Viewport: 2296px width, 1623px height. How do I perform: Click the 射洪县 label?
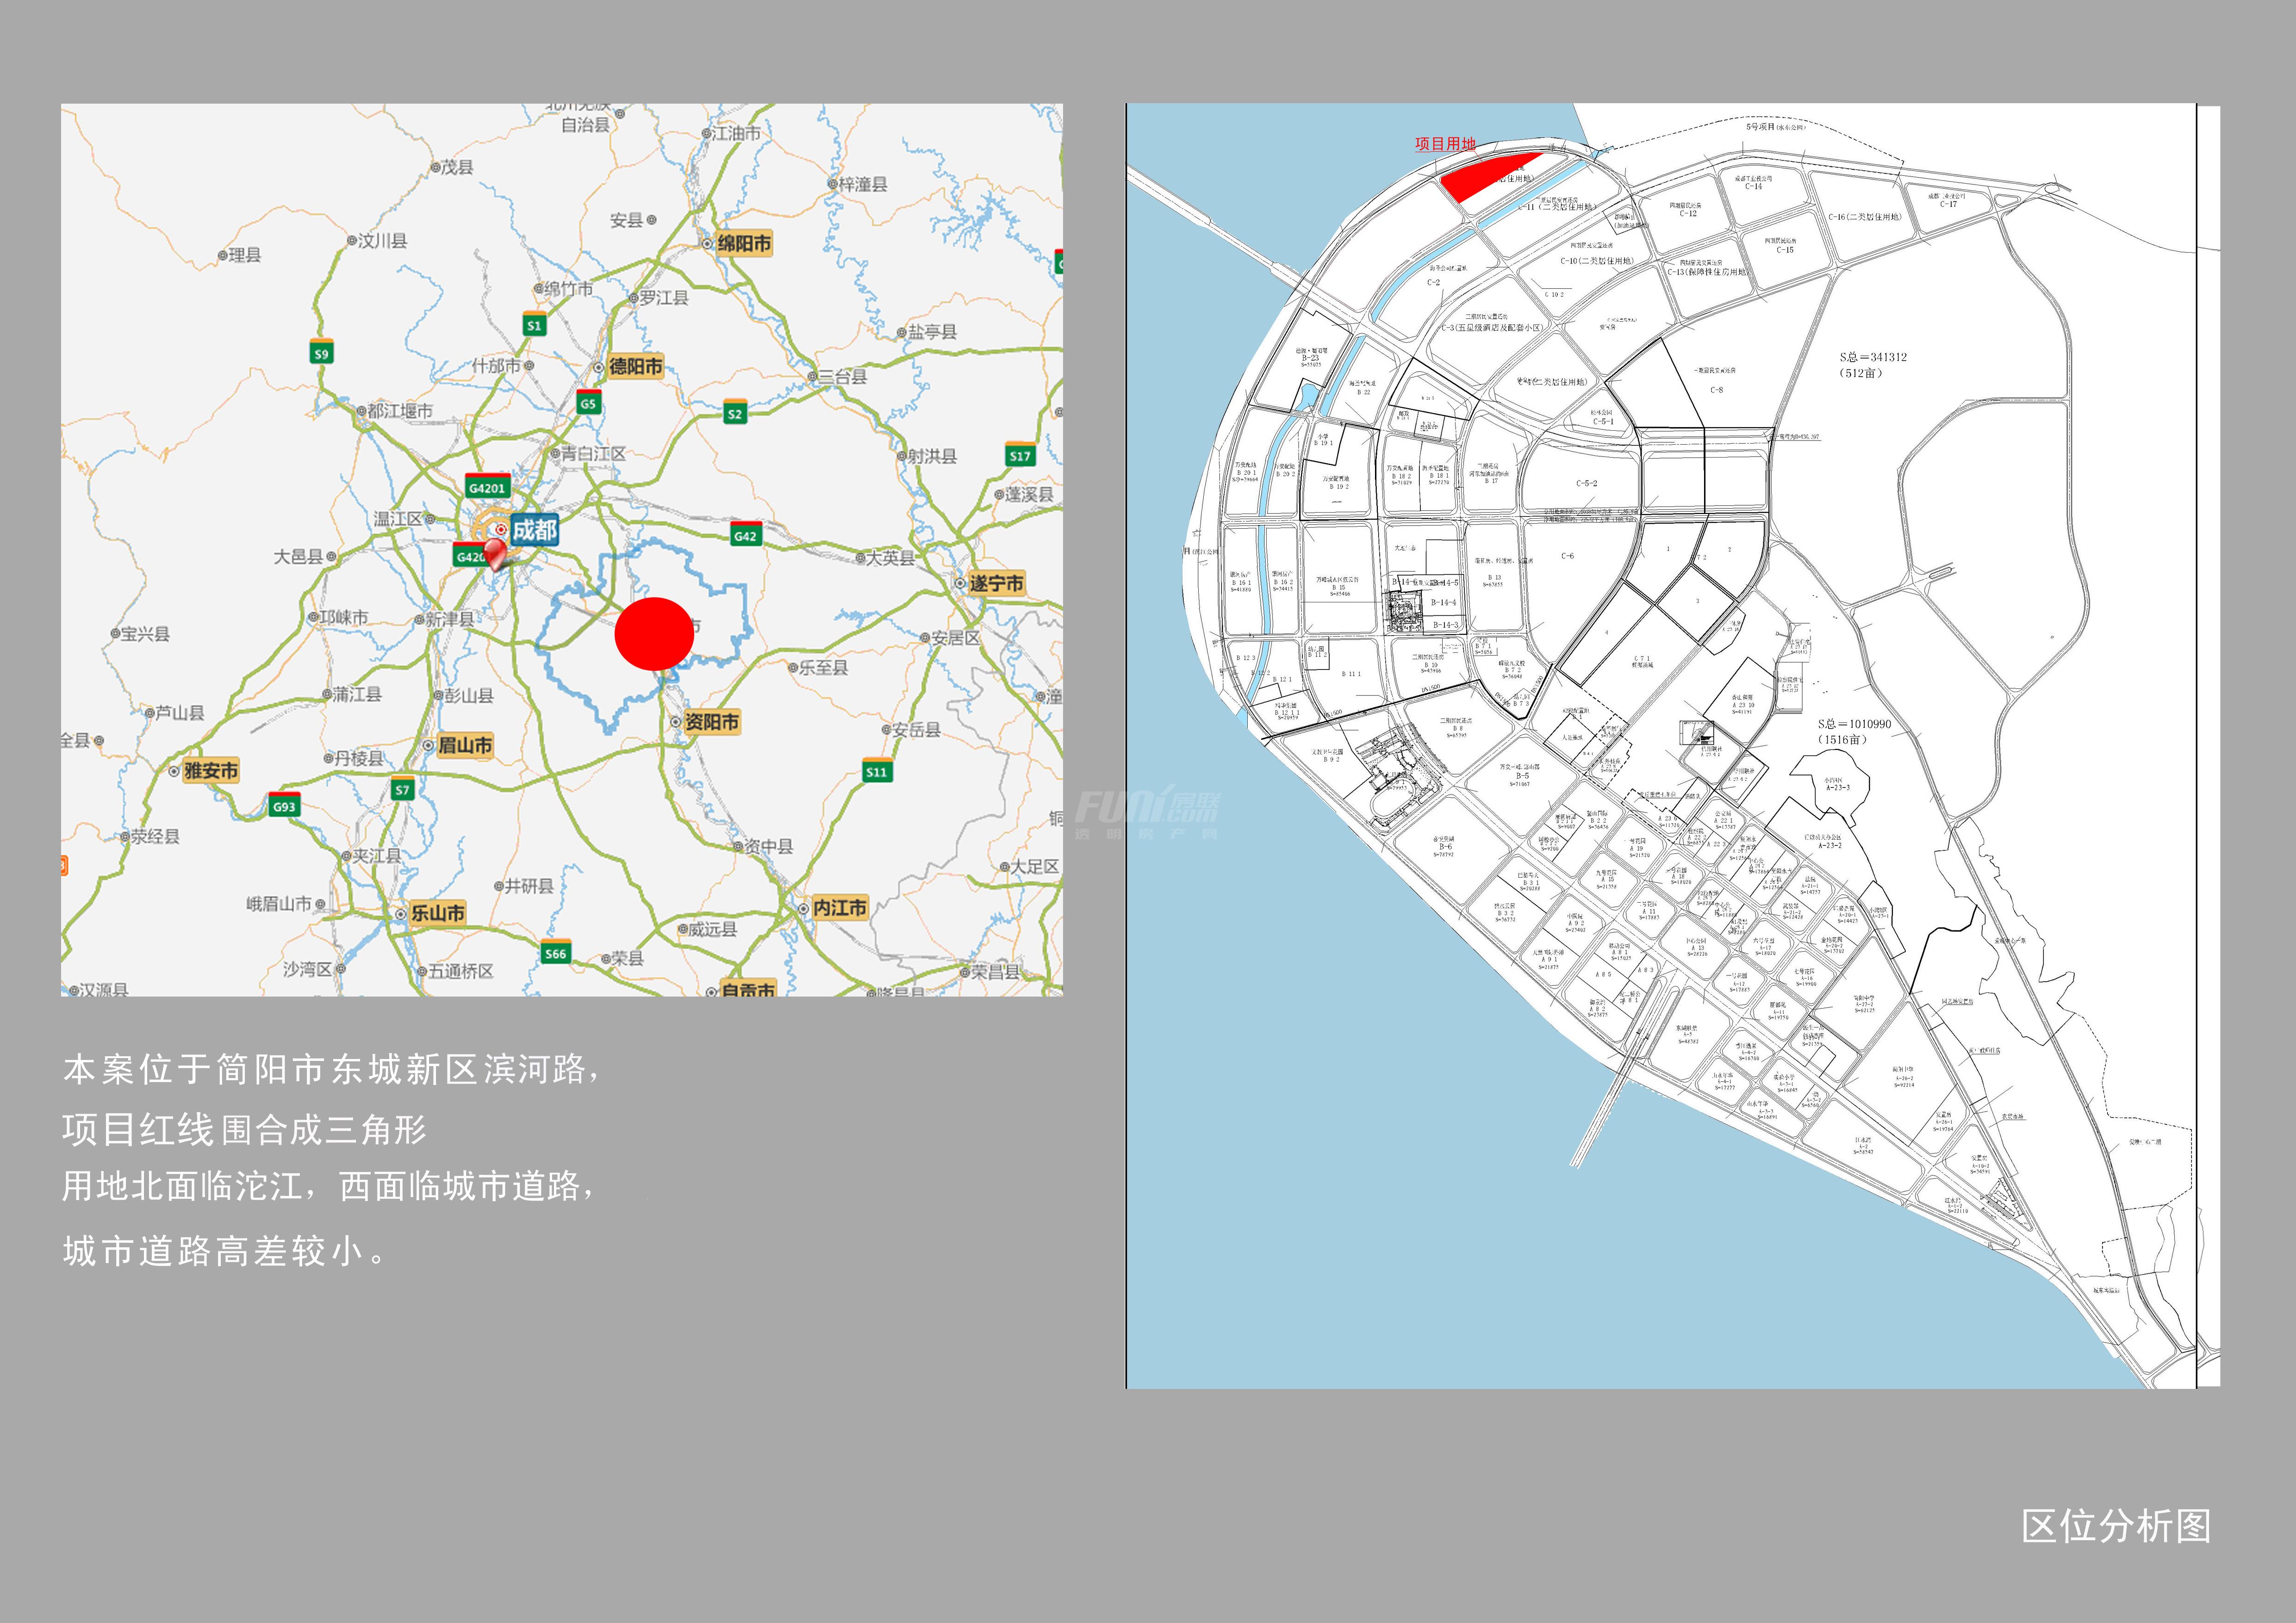click(932, 456)
